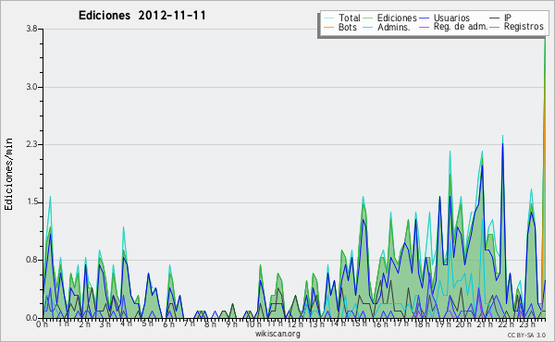Click the turquoise line swatch beside Total
The image size is (555, 342).
(x=328, y=18)
